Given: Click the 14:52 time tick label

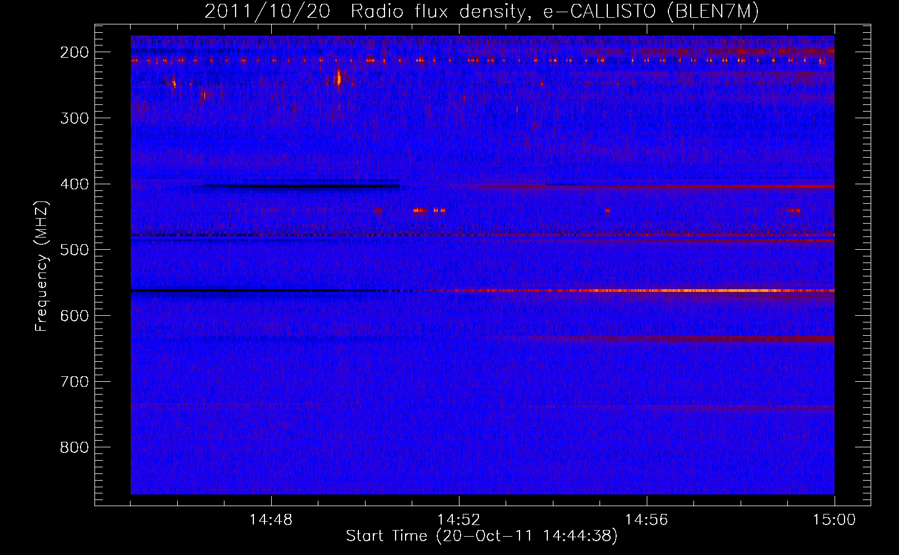Looking at the screenshot, I should 459,520.
